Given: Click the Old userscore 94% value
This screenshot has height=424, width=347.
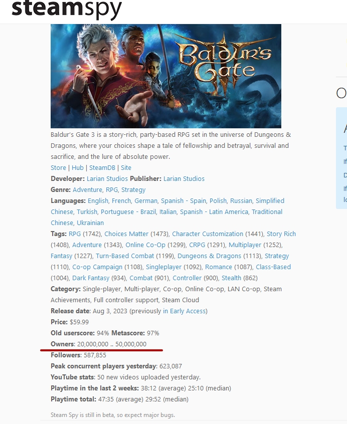Looking at the screenshot, I should [x=103, y=333].
